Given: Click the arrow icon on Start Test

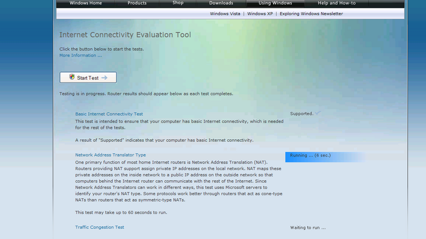Looking at the screenshot, I should 104,78.
